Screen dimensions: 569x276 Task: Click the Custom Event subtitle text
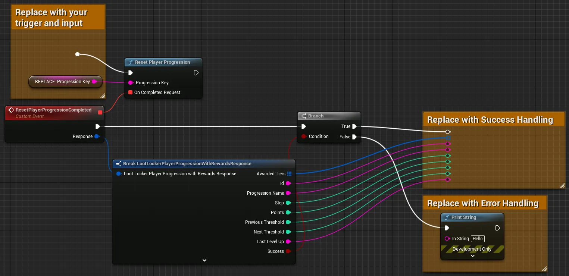30,116
